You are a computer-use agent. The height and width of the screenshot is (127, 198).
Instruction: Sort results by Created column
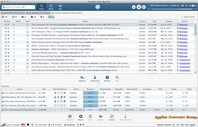tap(169, 21)
